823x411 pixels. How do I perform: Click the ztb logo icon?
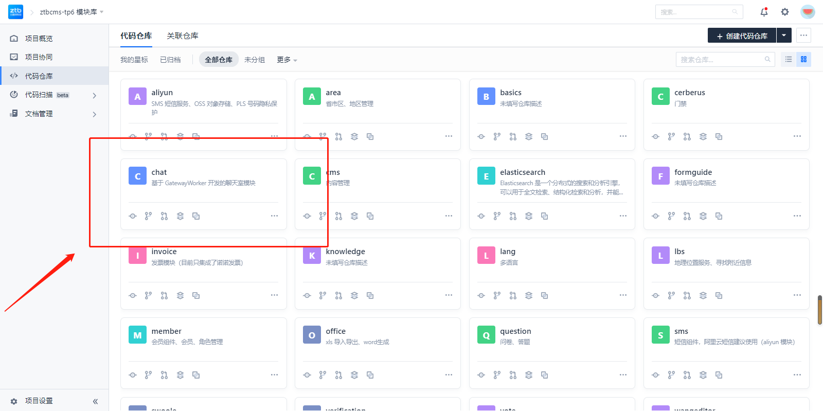click(x=15, y=12)
